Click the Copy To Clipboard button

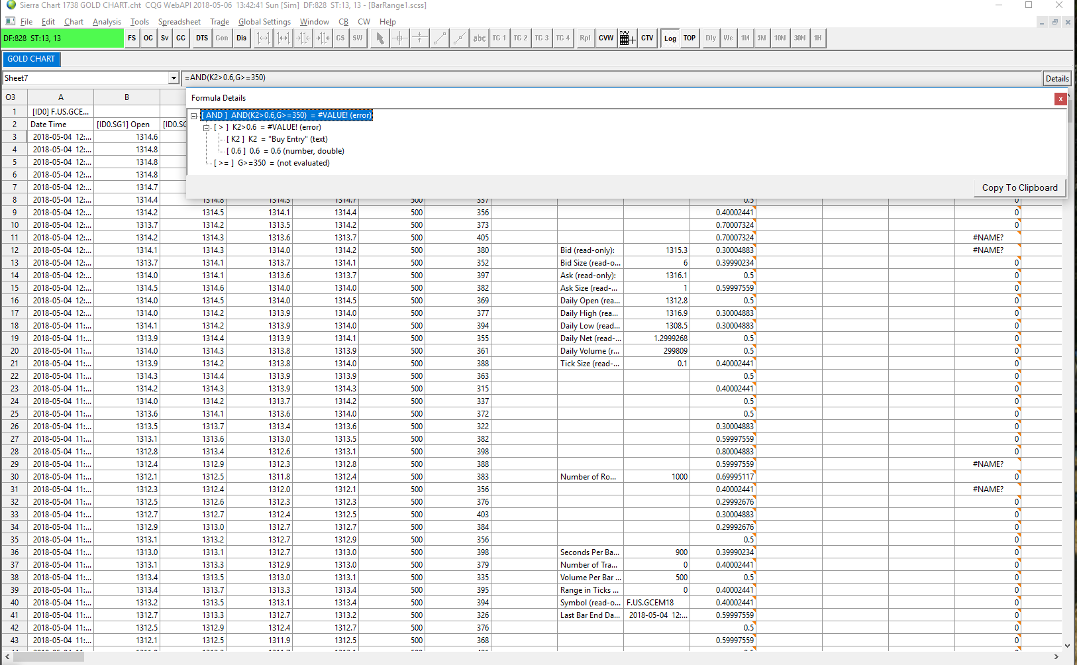[x=1019, y=188]
